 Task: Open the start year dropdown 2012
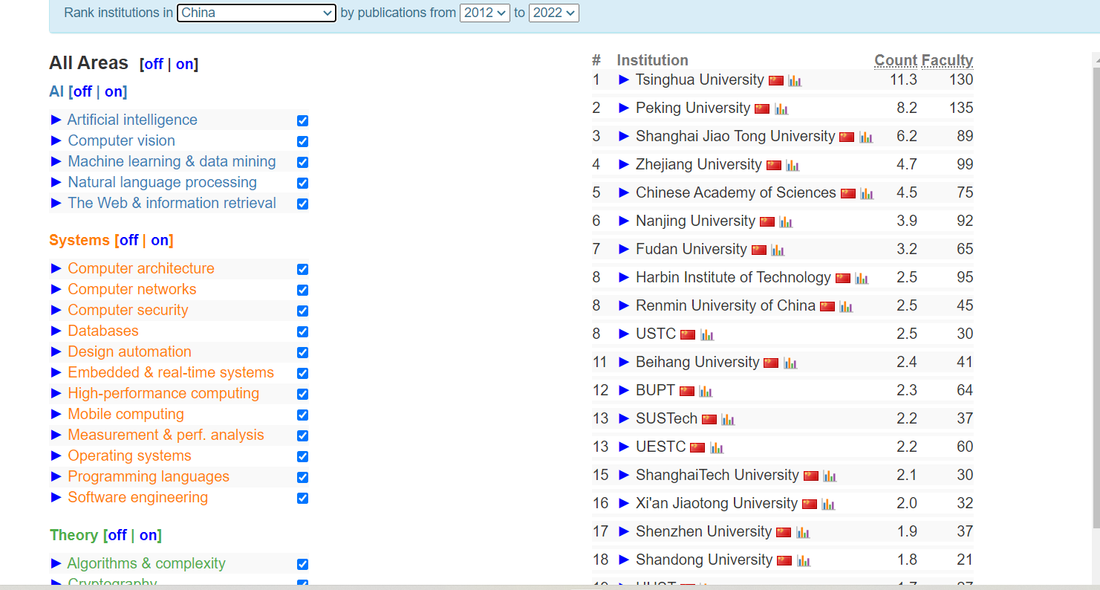[x=485, y=13]
